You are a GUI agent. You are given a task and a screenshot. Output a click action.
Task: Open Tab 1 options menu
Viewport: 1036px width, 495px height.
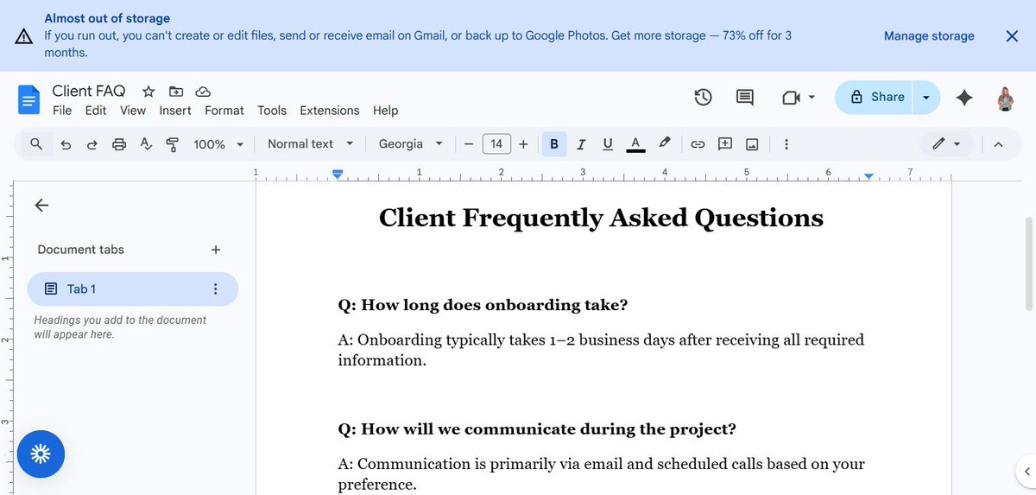(216, 289)
